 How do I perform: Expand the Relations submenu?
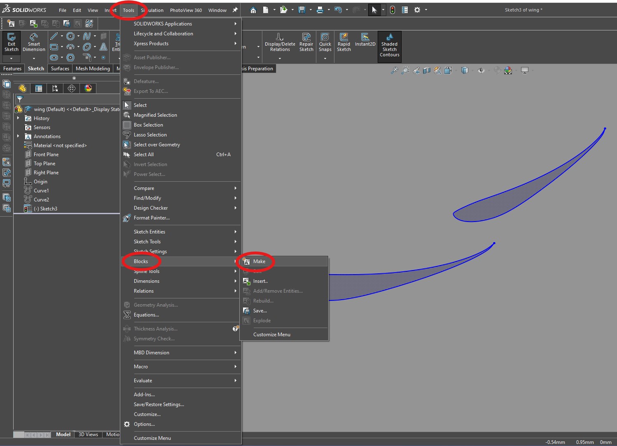tap(180, 291)
